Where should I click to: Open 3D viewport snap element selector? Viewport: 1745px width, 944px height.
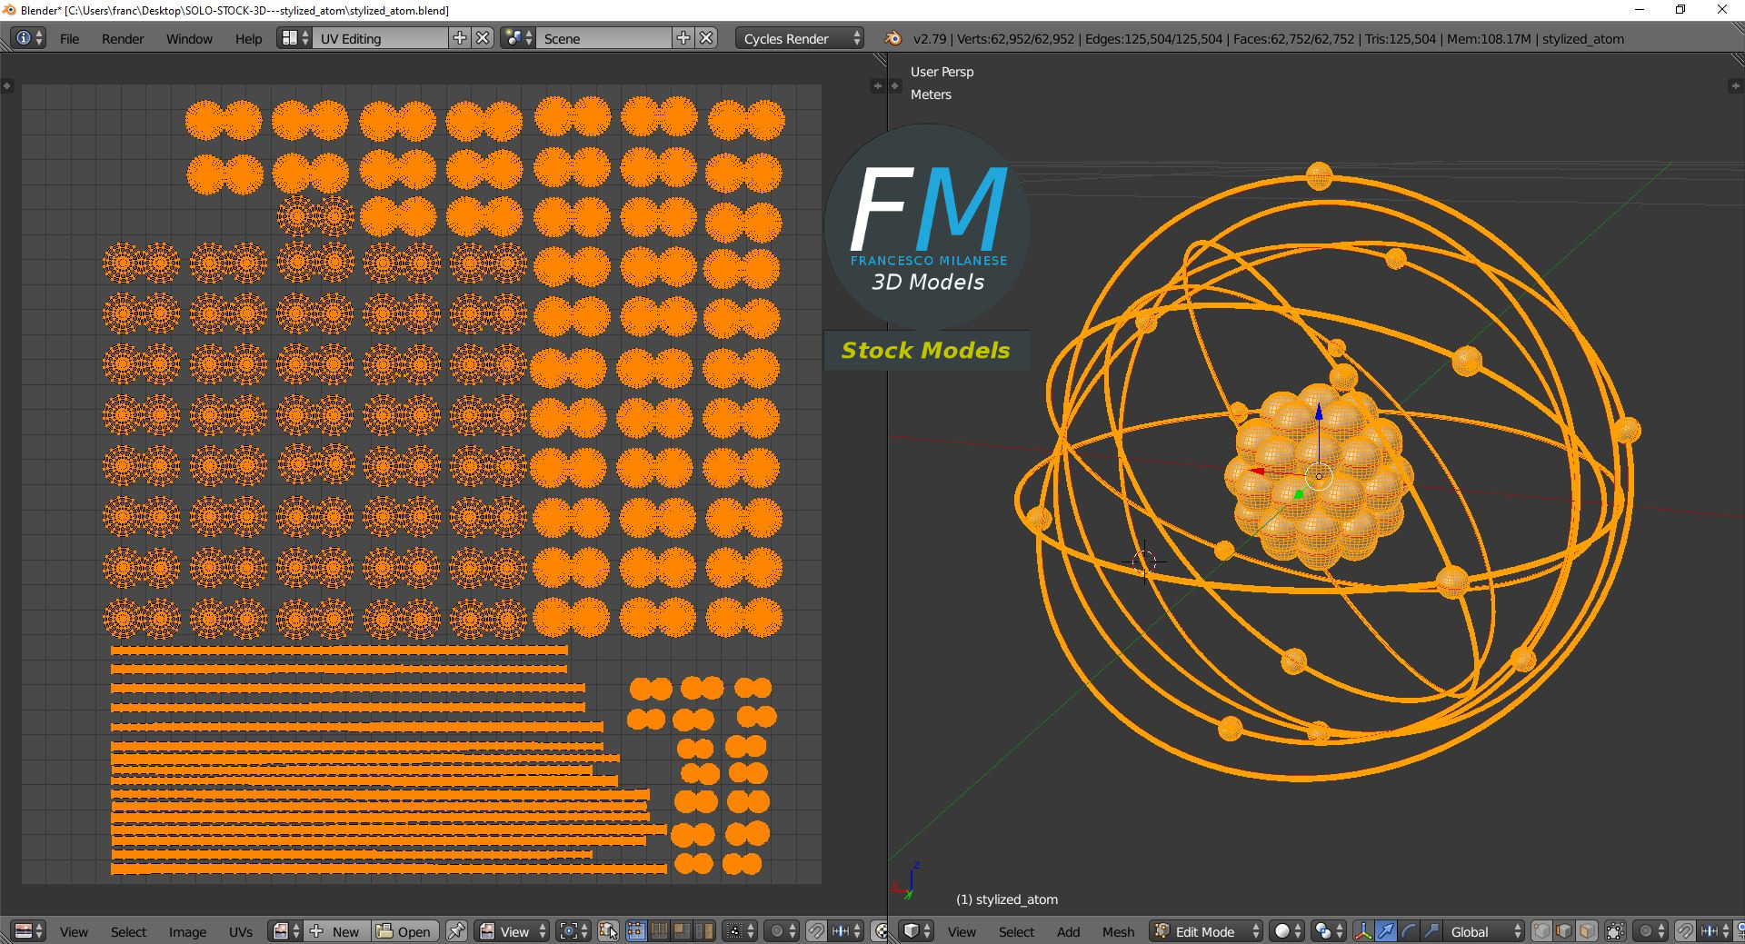(x=1715, y=931)
